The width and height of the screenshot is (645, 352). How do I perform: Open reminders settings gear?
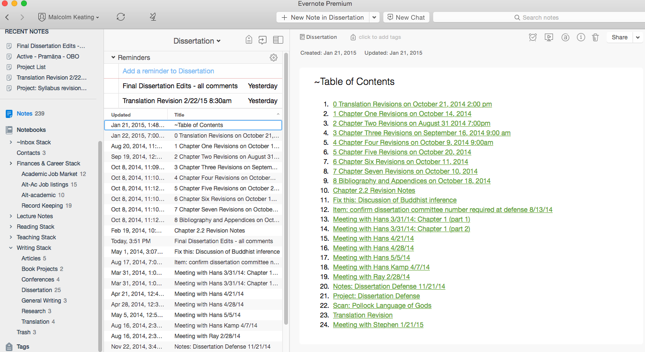click(x=274, y=58)
